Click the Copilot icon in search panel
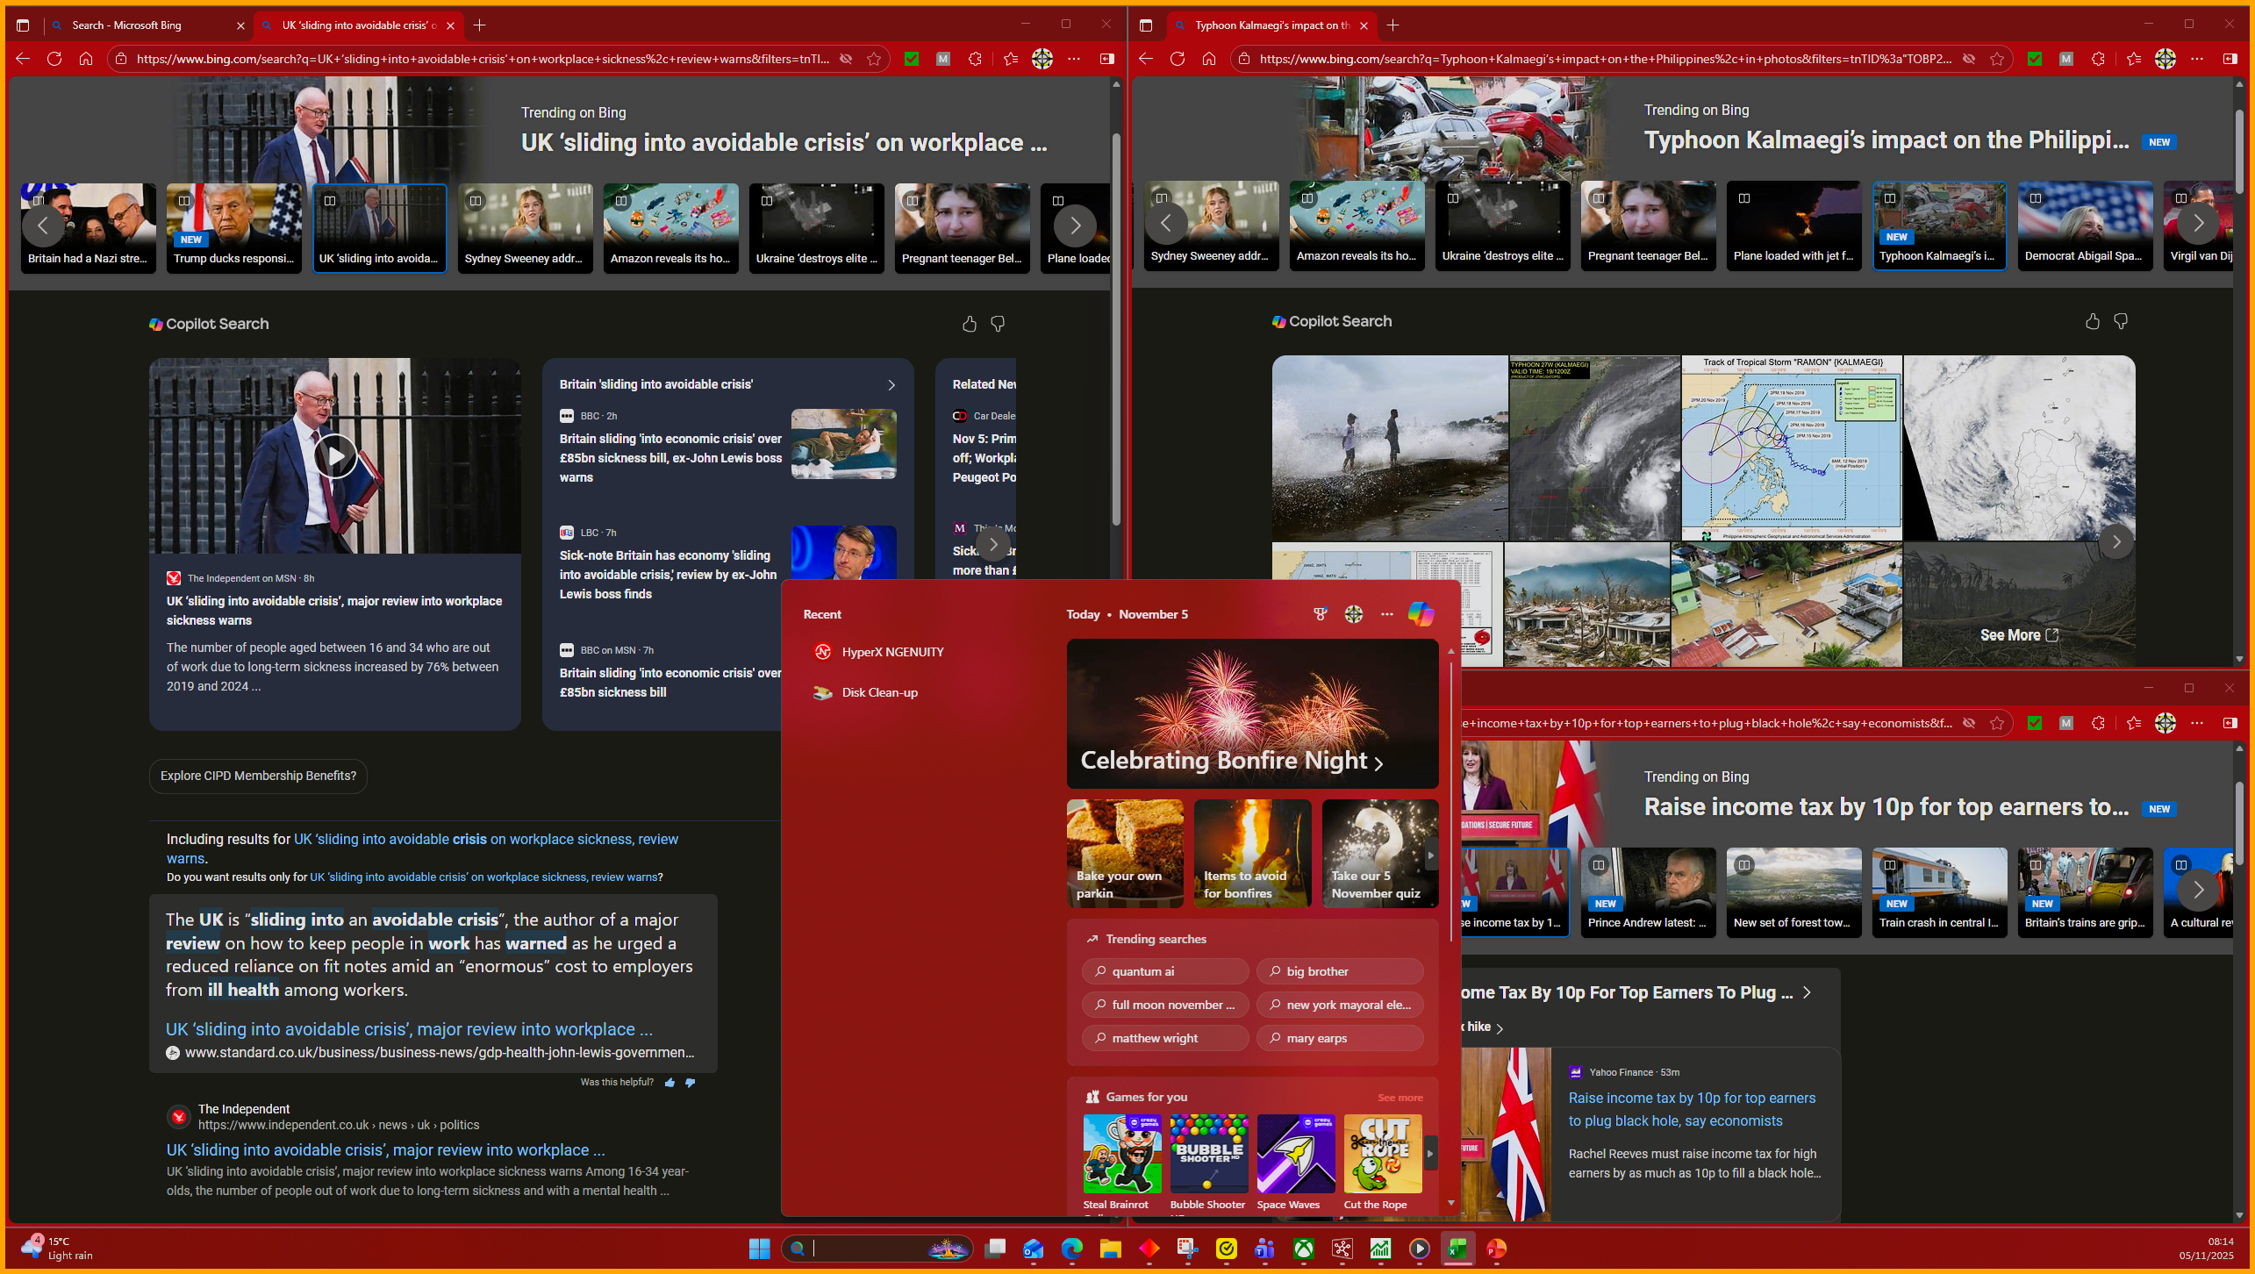Viewport: 2255px width, 1274px height. point(1421,614)
